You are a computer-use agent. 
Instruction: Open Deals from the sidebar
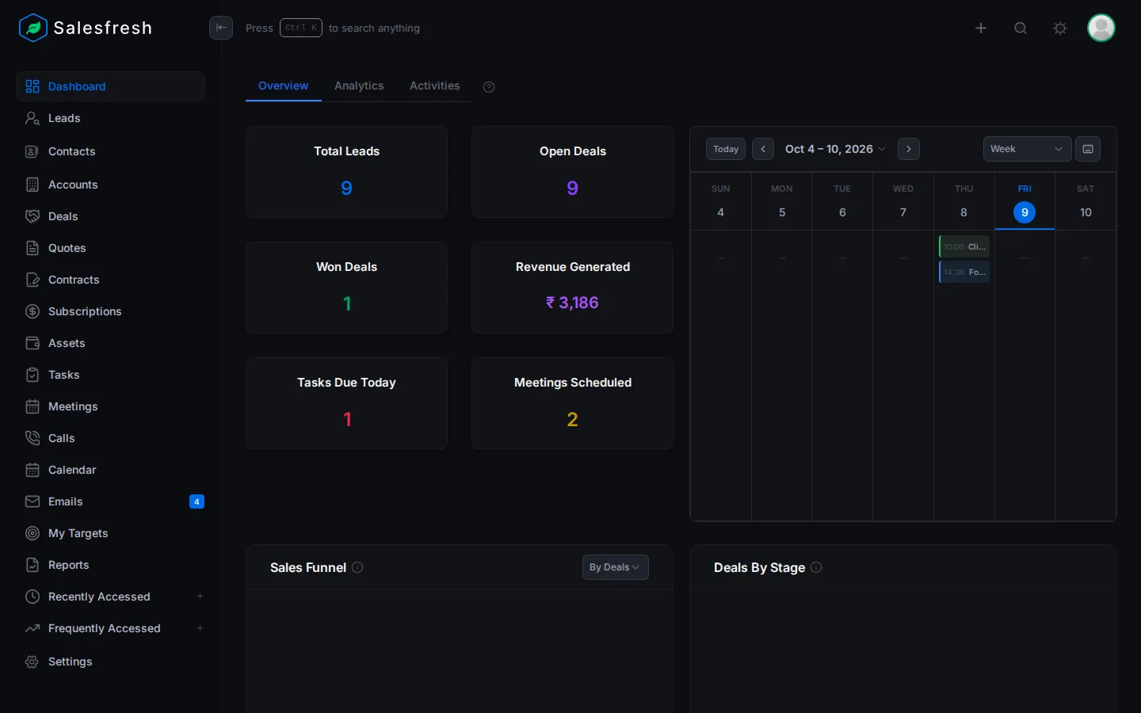point(110,216)
